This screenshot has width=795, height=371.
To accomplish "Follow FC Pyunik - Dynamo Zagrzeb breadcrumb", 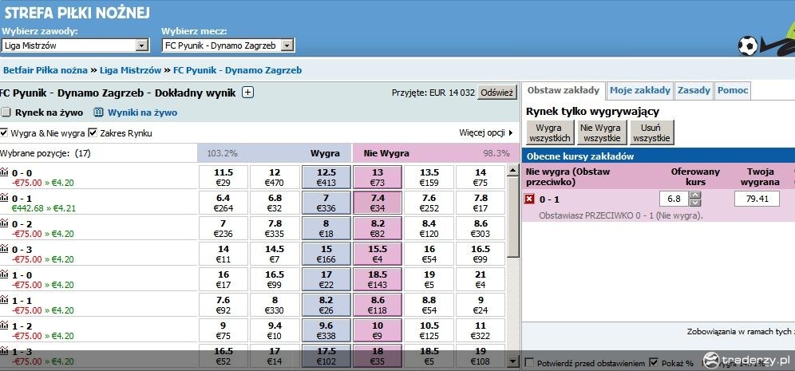I will coord(237,70).
